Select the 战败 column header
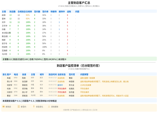This screenshot has height=117, width=158. pyautogui.click(x=69, y=12)
